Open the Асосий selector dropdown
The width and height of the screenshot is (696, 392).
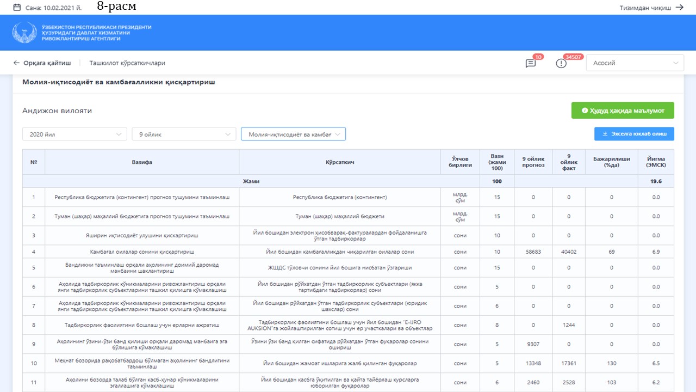(x=635, y=63)
